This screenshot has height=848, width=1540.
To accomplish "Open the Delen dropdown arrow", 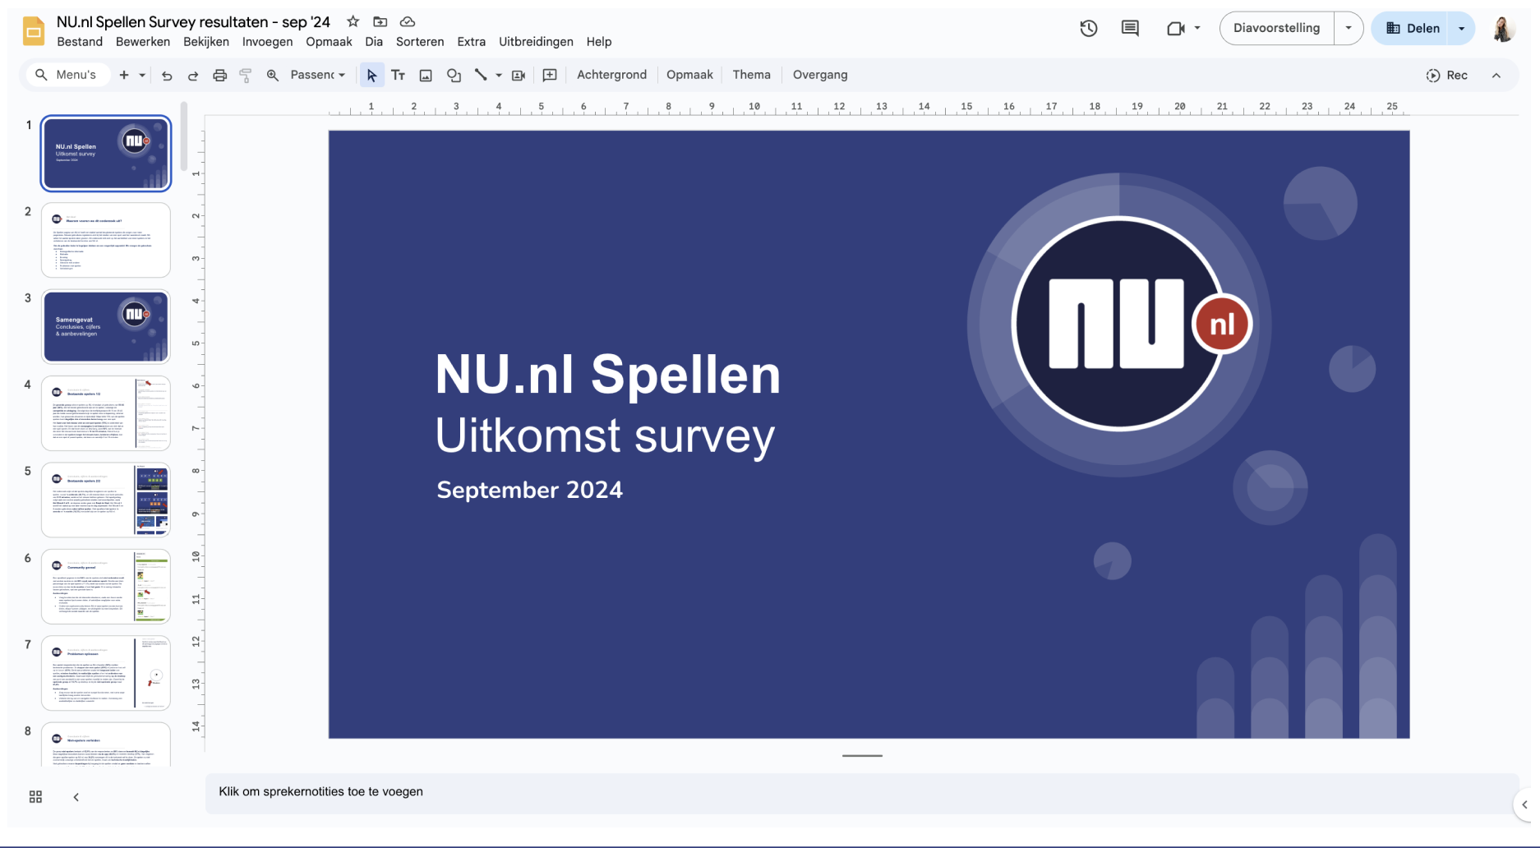I will click(x=1461, y=29).
